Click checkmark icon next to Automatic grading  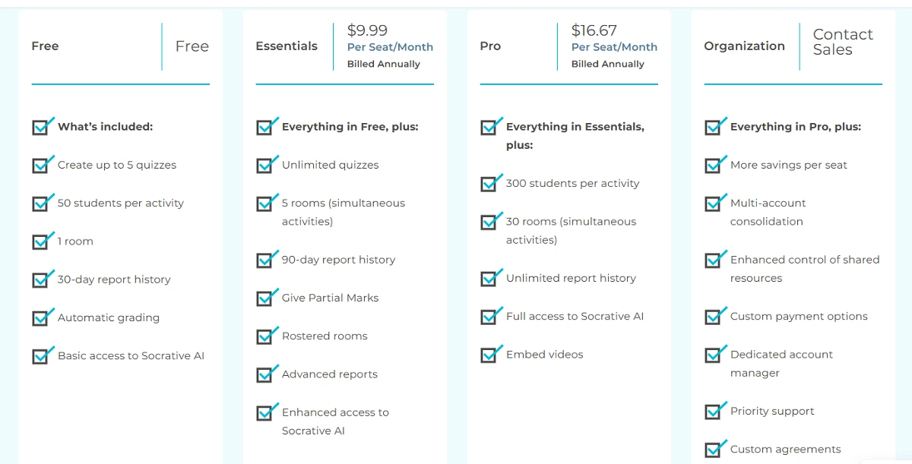[x=42, y=317]
